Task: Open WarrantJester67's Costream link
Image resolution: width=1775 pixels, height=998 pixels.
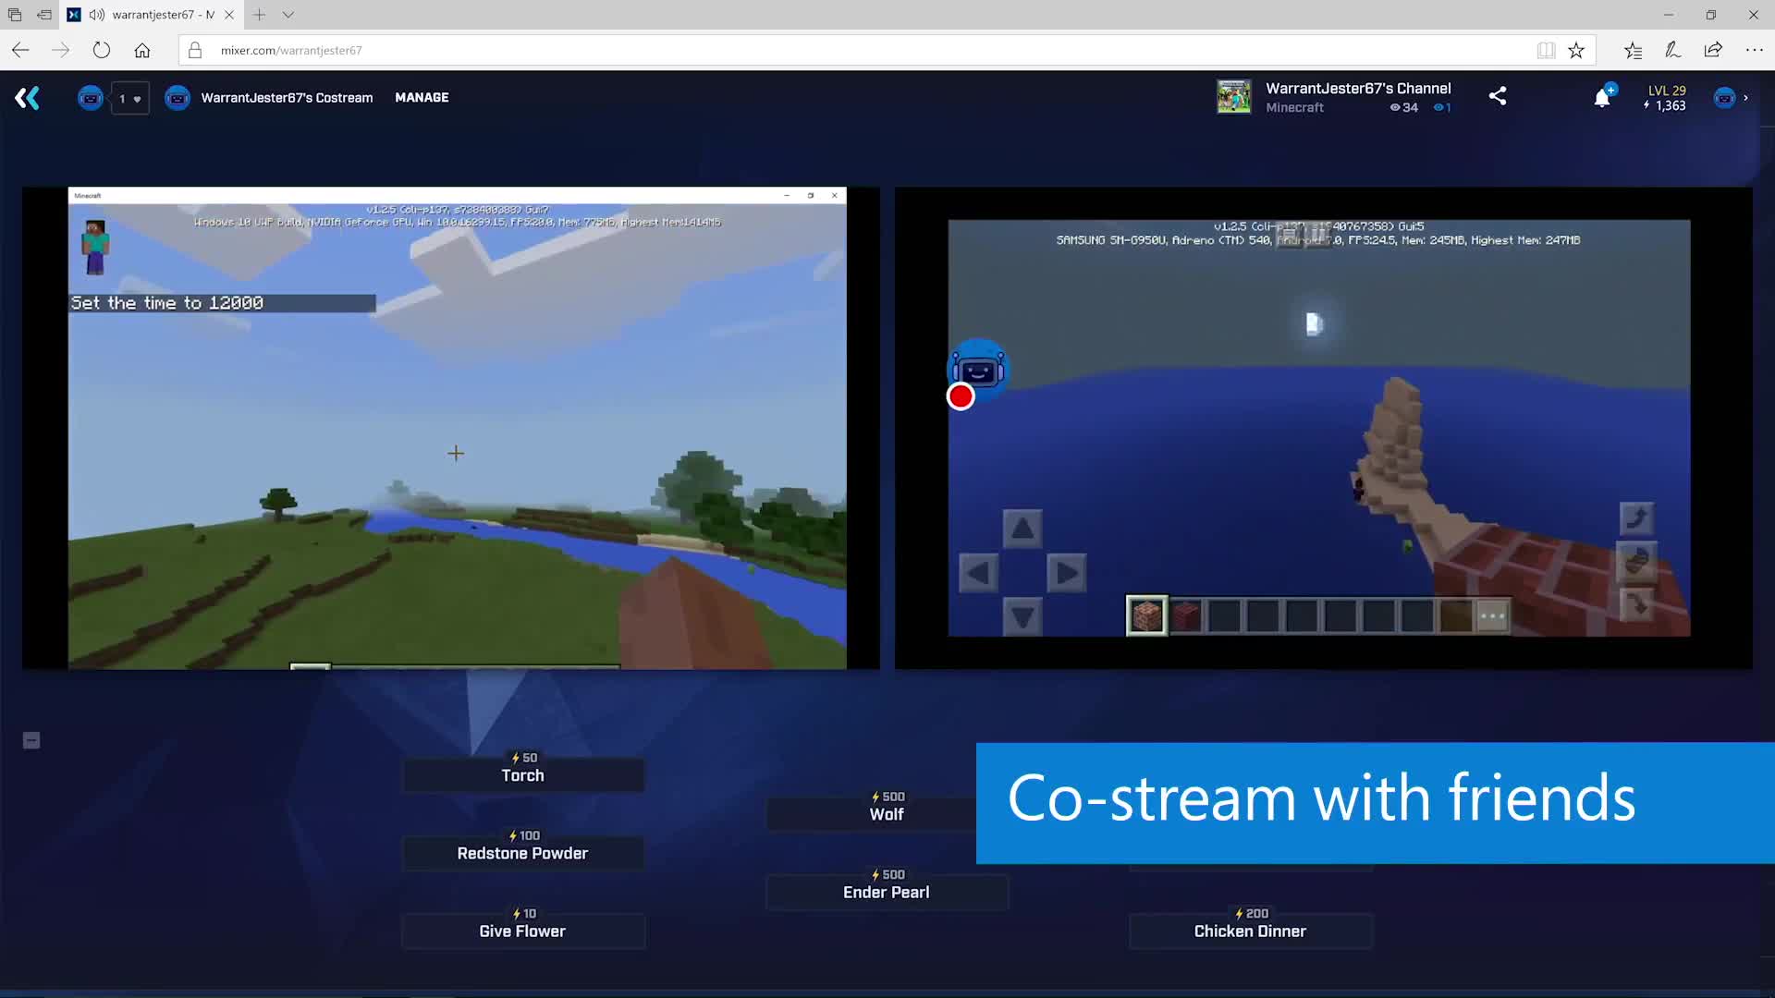Action: 287,98
